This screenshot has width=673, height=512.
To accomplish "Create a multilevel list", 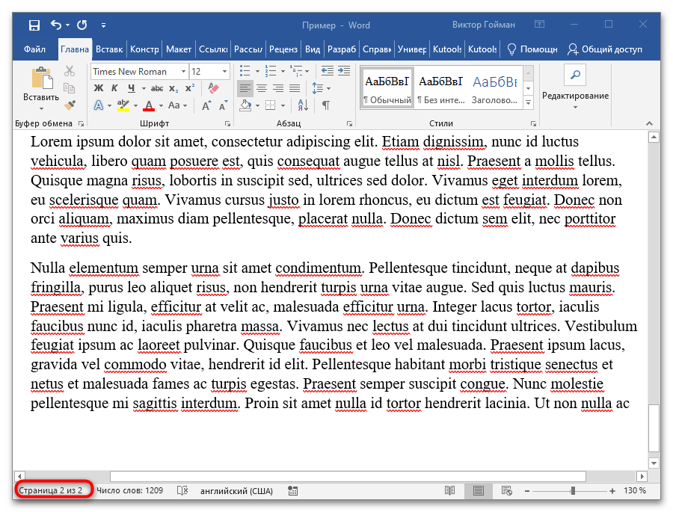I will click(x=295, y=71).
